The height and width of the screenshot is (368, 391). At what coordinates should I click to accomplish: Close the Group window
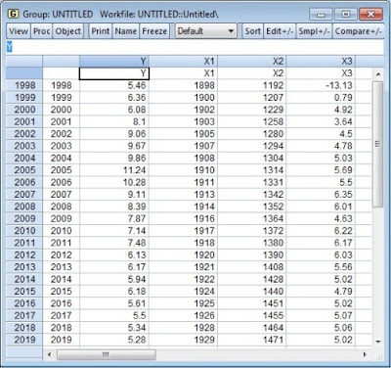[371, 15]
